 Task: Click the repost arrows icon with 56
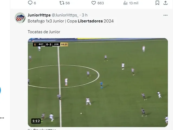(62, 3)
